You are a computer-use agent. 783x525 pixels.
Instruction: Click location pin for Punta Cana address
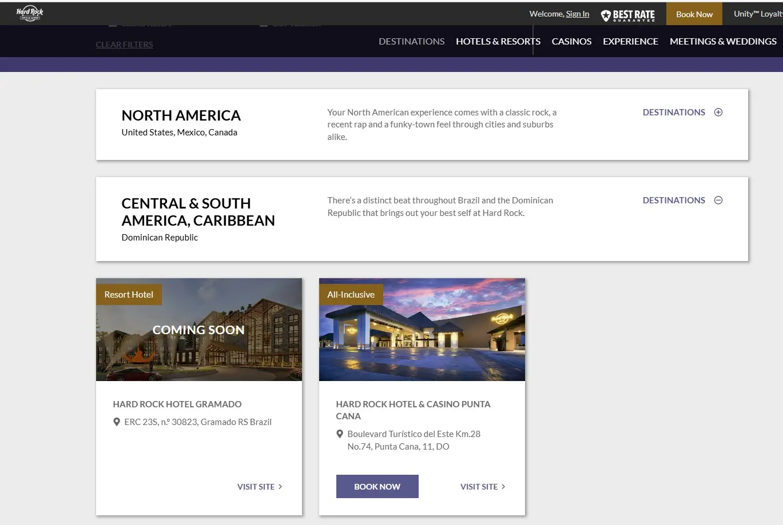pyautogui.click(x=340, y=434)
